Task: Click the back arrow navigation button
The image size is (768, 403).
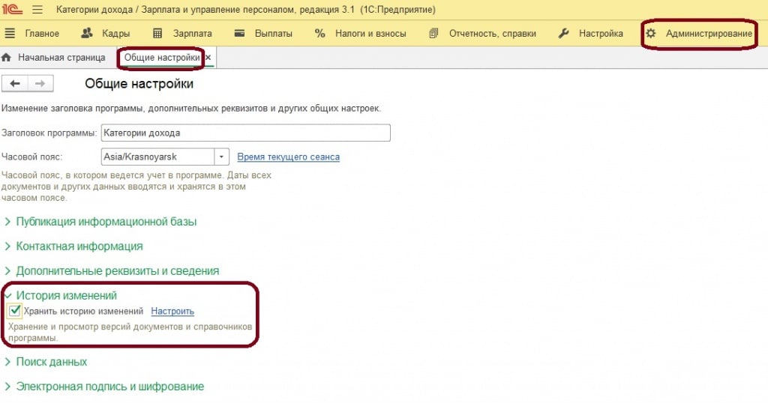Action: (x=15, y=83)
